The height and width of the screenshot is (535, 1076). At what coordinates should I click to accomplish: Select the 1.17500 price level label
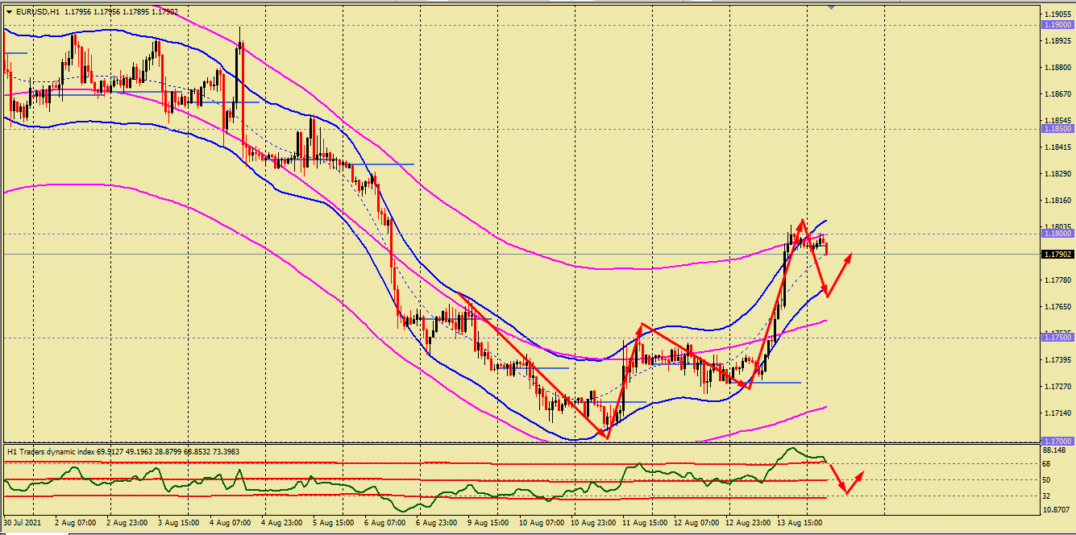pos(1057,338)
